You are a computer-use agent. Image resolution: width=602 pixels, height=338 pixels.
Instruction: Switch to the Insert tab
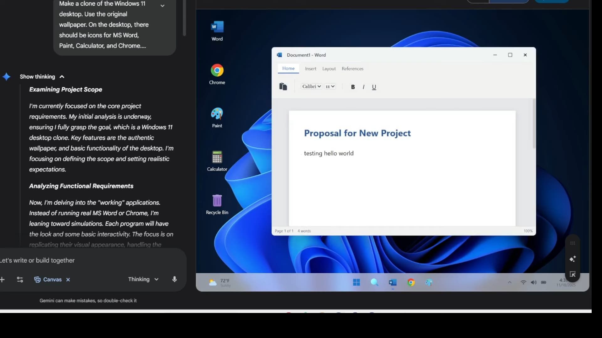pyautogui.click(x=310, y=69)
